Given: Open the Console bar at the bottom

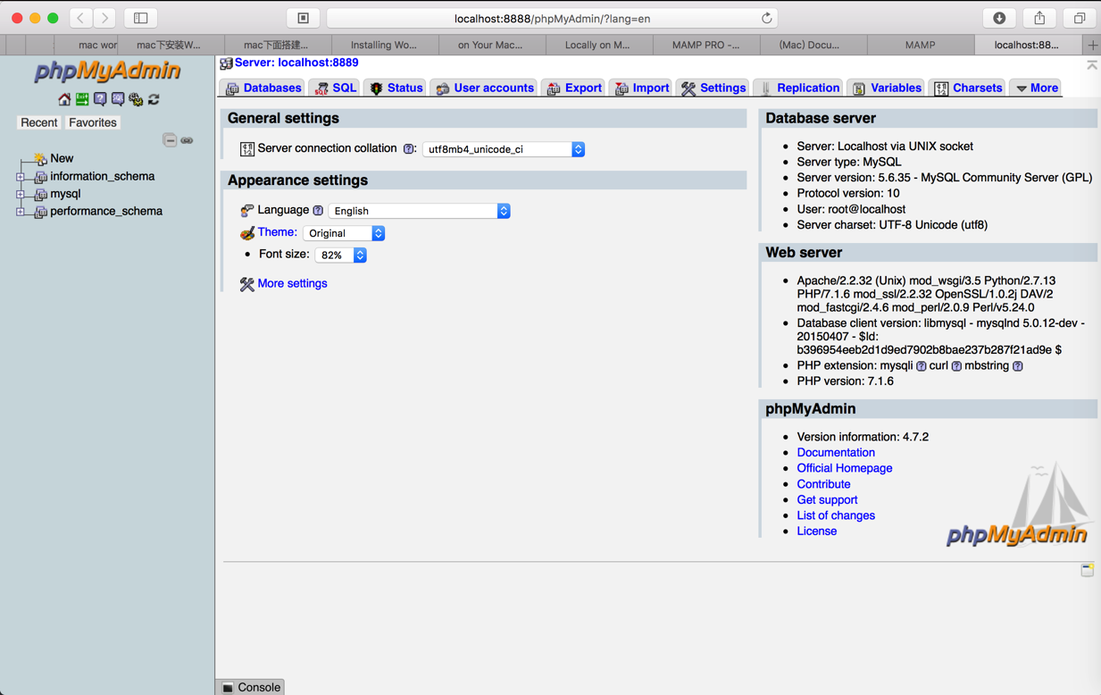Looking at the screenshot, I should [251, 687].
